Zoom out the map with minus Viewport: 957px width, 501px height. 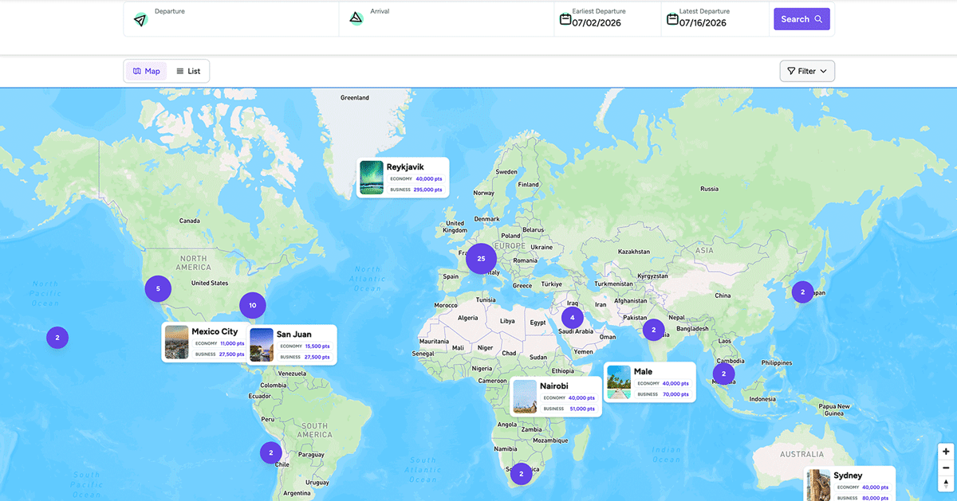coord(946,468)
